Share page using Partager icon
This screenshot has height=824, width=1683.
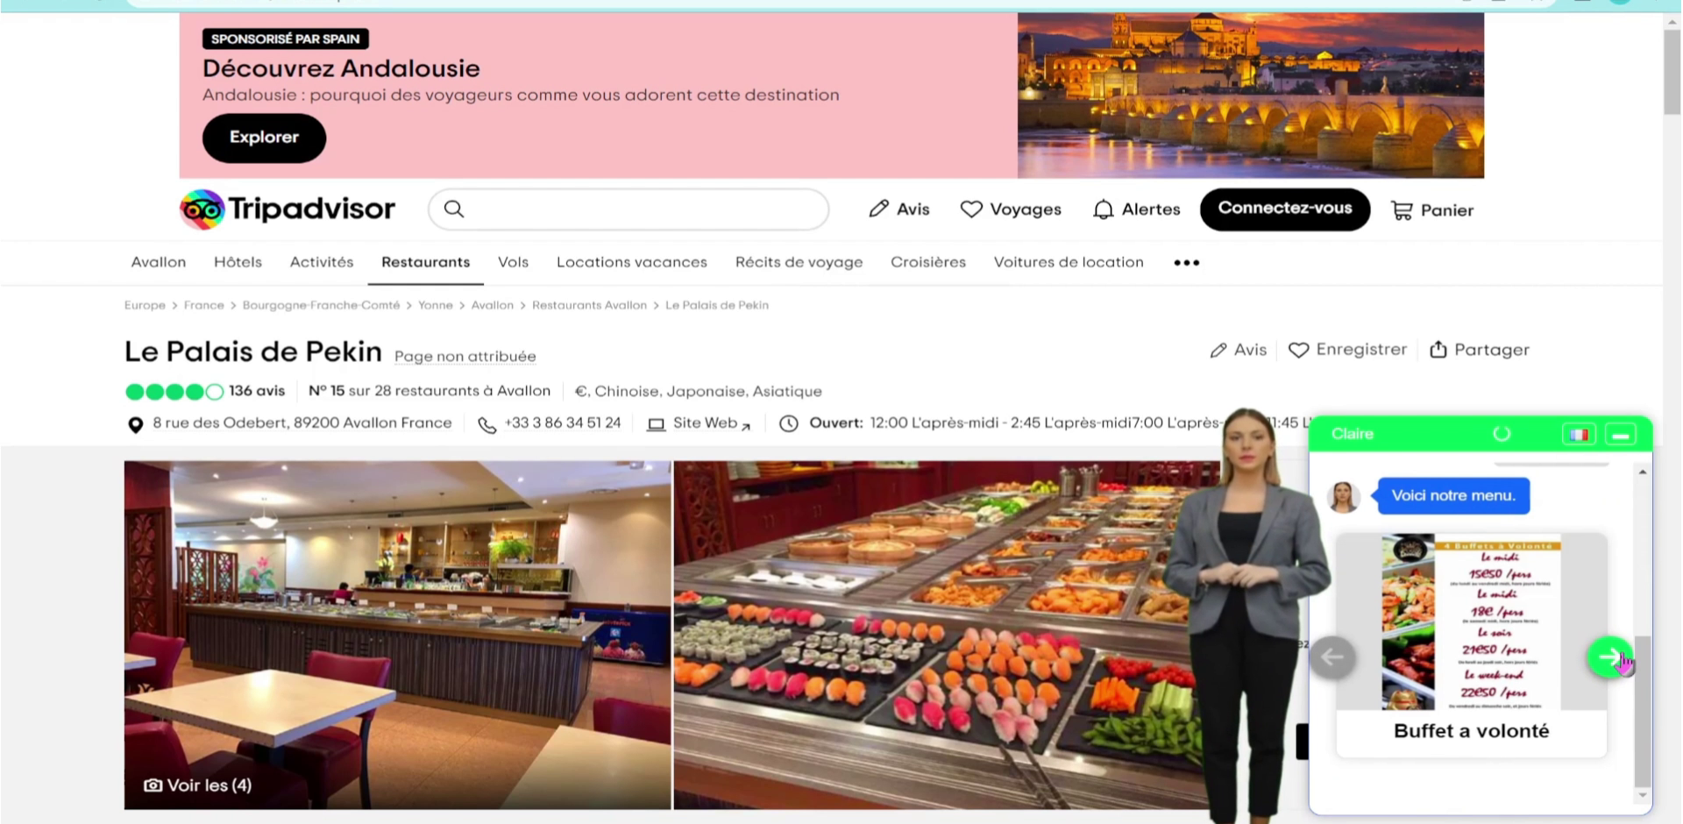[x=1438, y=350]
